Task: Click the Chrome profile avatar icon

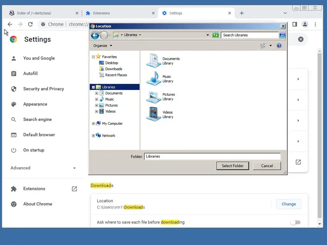Action: [305, 24]
